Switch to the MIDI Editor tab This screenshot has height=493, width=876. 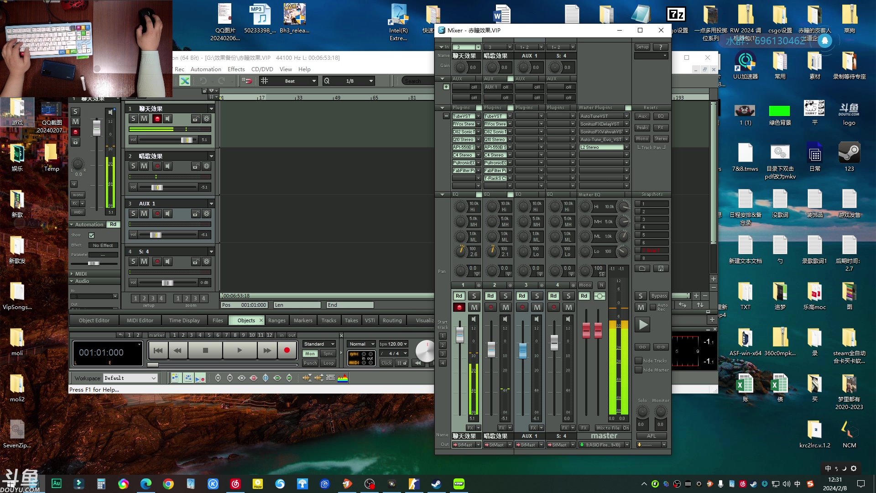[x=140, y=320]
